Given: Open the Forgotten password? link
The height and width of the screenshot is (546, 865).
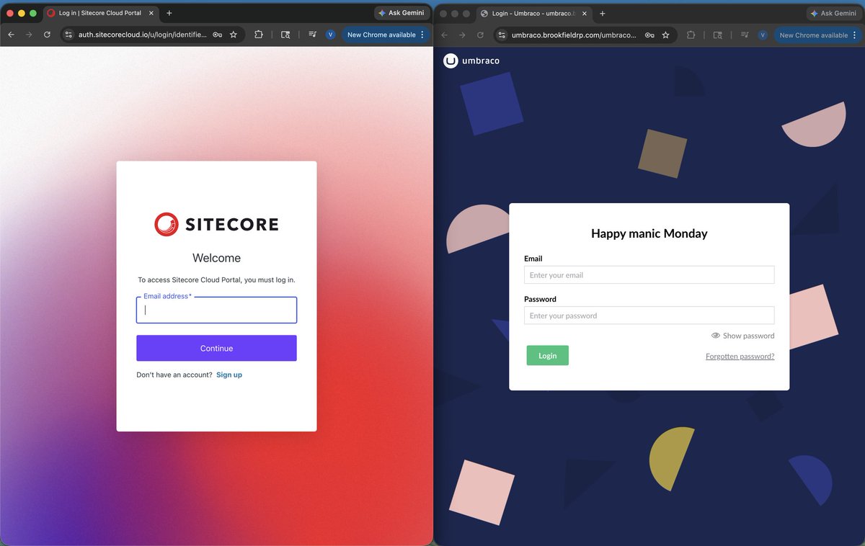Looking at the screenshot, I should (740, 357).
